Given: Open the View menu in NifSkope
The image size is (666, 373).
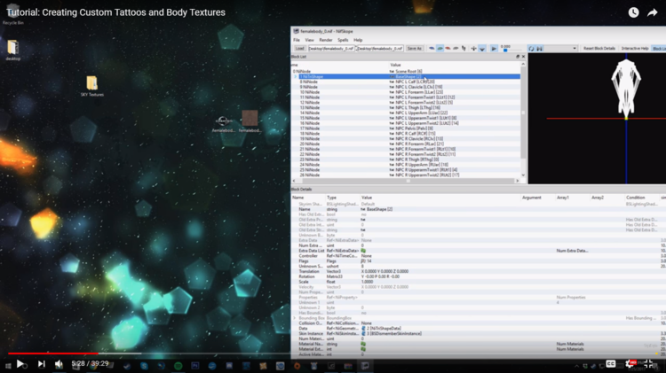Looking at the screenshot, I should click(x=309, y=40).
